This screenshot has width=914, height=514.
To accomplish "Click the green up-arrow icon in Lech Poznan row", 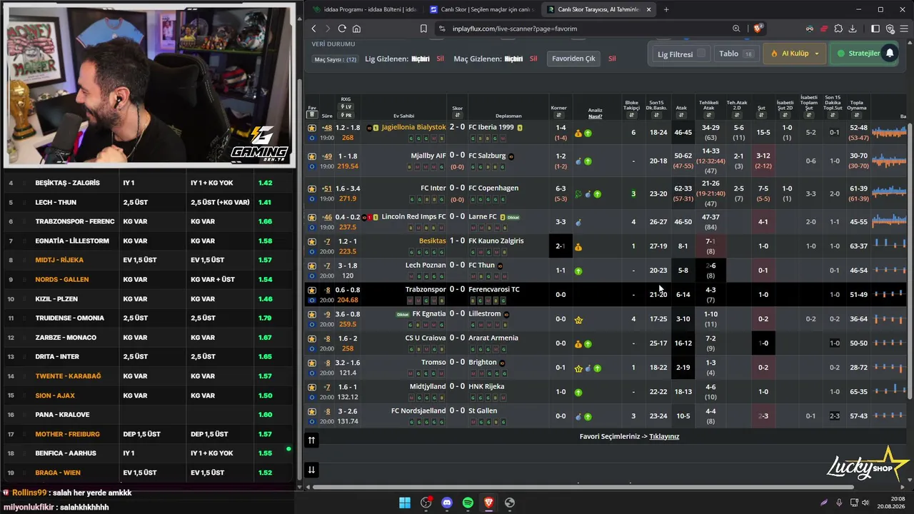I will (578, 271).
